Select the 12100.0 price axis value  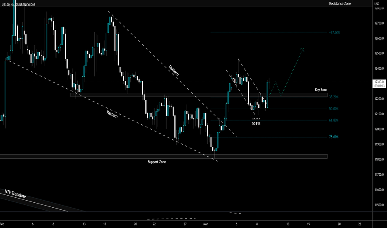pyautogui.click(x=379, y=114)
